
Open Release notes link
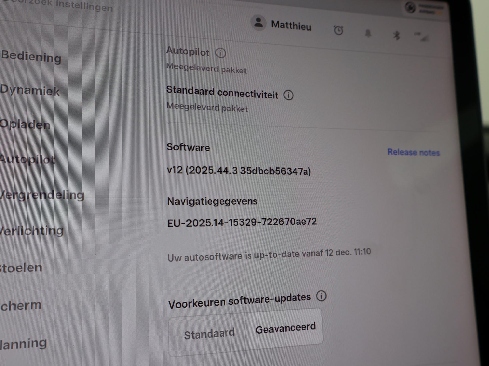pos(414,152)
